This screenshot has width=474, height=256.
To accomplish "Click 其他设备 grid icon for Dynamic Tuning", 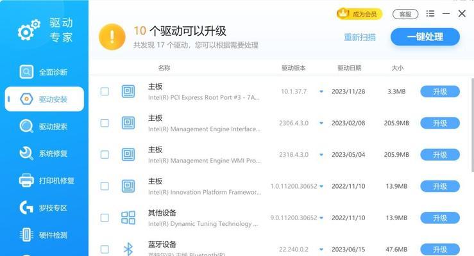I will pyautogui.click(x=128, y=218).
